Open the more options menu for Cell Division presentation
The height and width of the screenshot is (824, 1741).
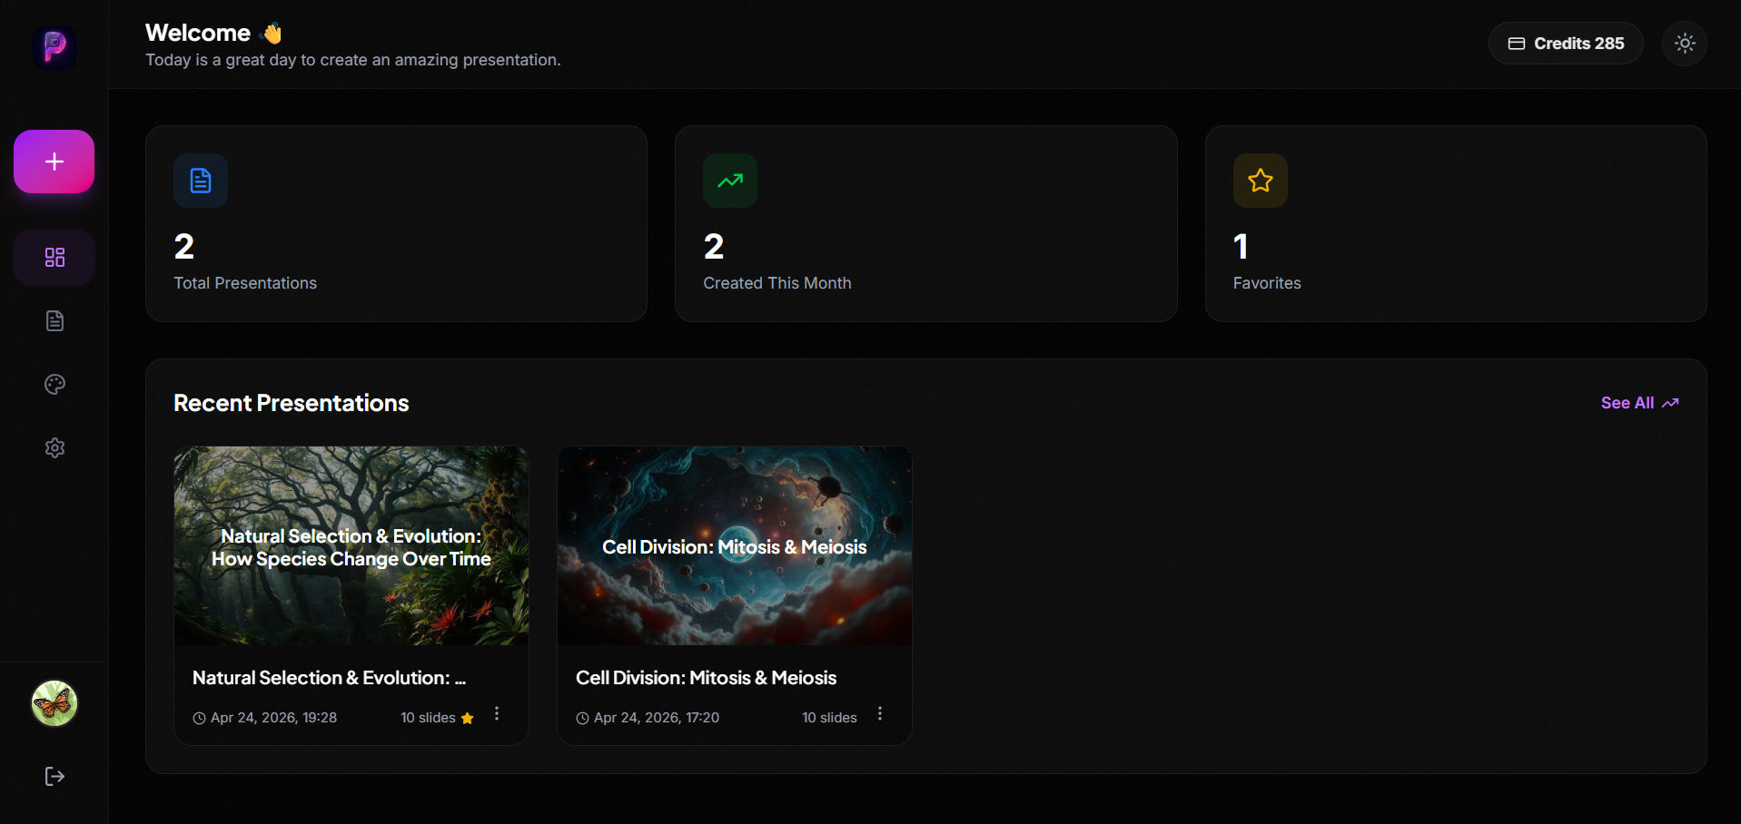coord(880,714)
